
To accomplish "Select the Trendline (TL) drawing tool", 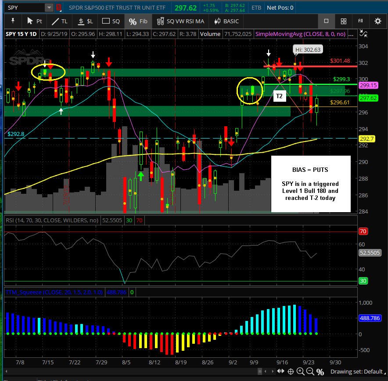I will coord(59,21).
